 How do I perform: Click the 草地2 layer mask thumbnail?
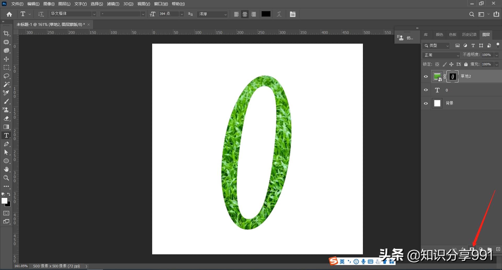point(452,77)
